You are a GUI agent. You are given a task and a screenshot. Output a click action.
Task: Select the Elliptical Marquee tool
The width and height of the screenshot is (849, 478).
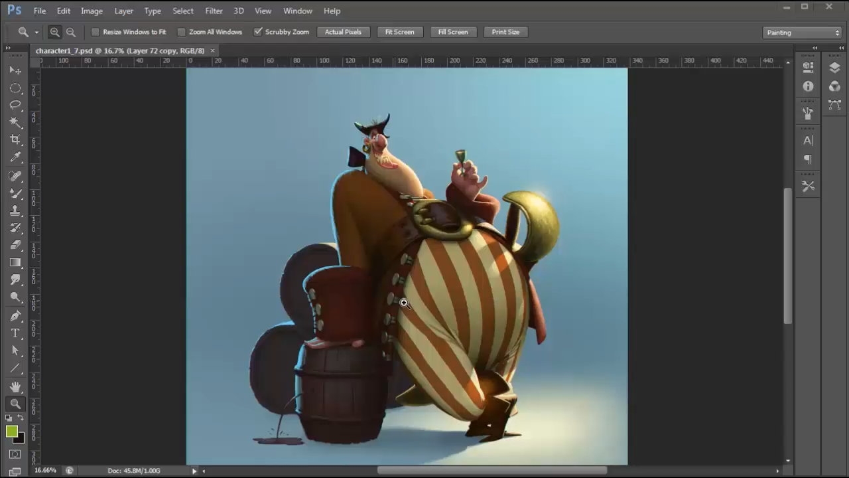tap(15, 88)
